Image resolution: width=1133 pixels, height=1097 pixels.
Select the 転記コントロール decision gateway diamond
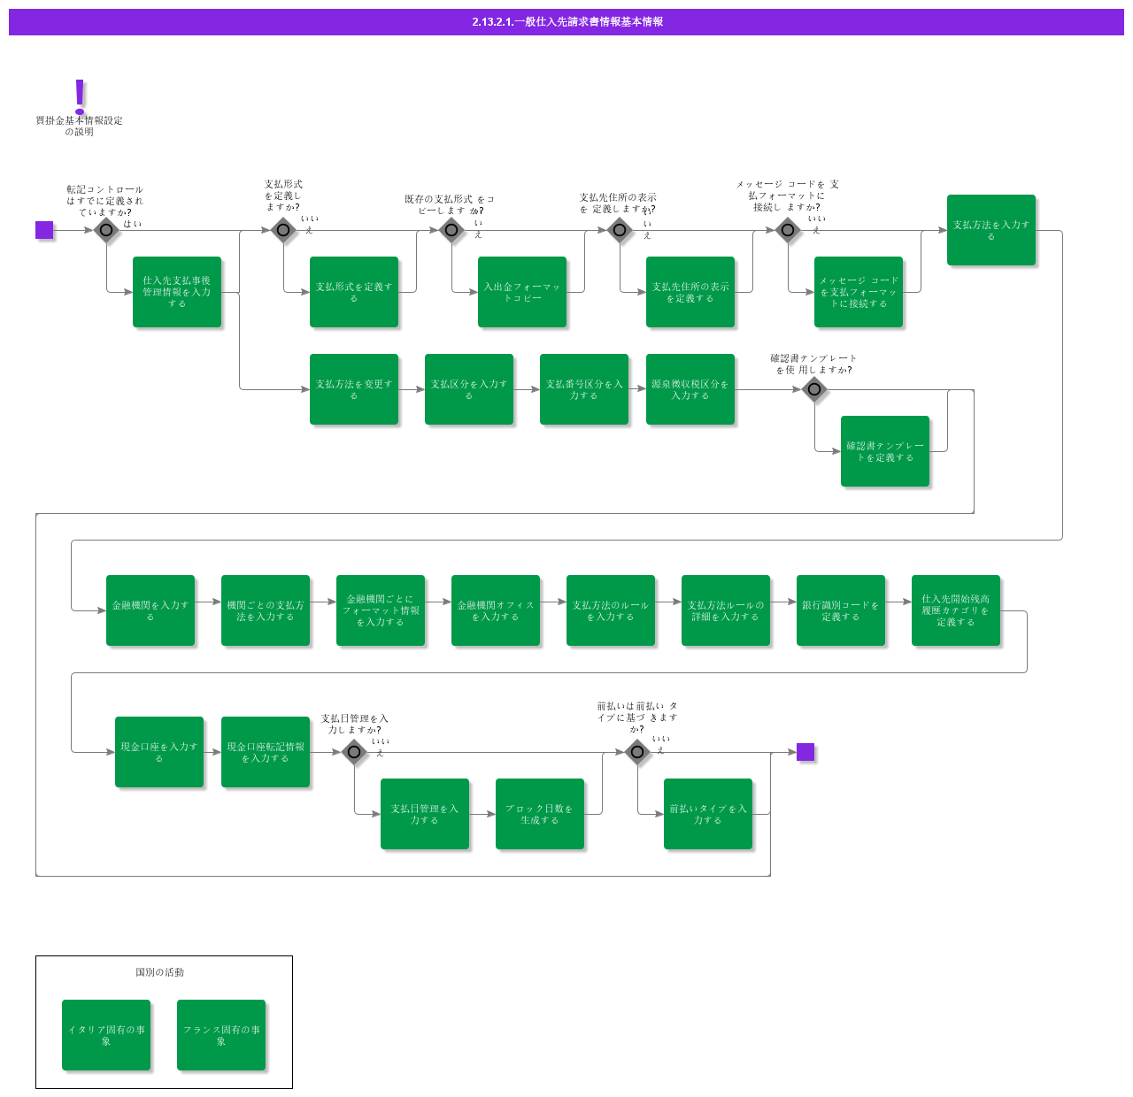coord(106,230)
